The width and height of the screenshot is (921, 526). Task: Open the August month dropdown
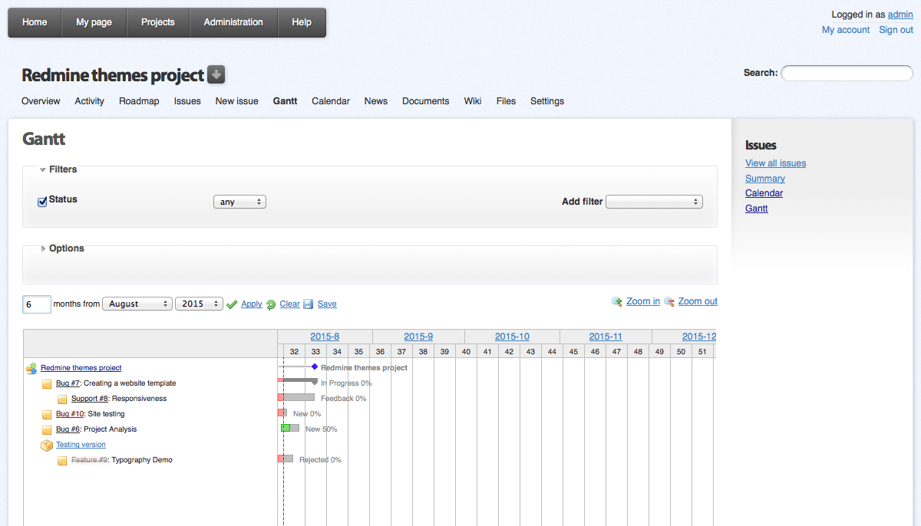137,304
